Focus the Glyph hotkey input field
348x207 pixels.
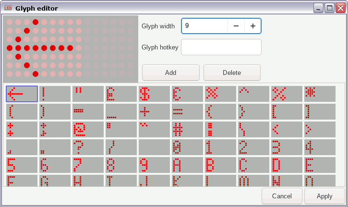(x=221, y=47)
